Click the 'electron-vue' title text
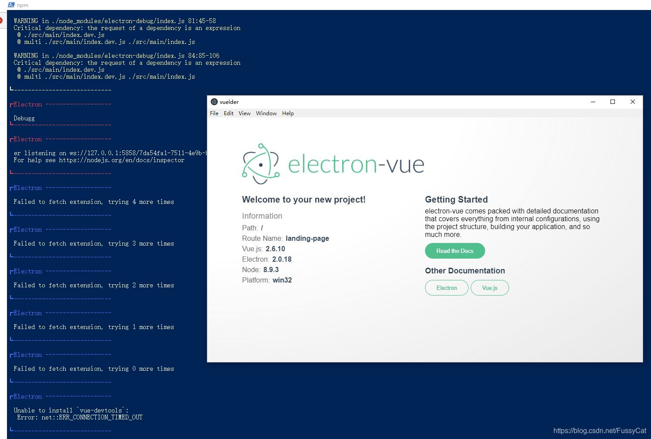651x439 pixels. [356, 165]
